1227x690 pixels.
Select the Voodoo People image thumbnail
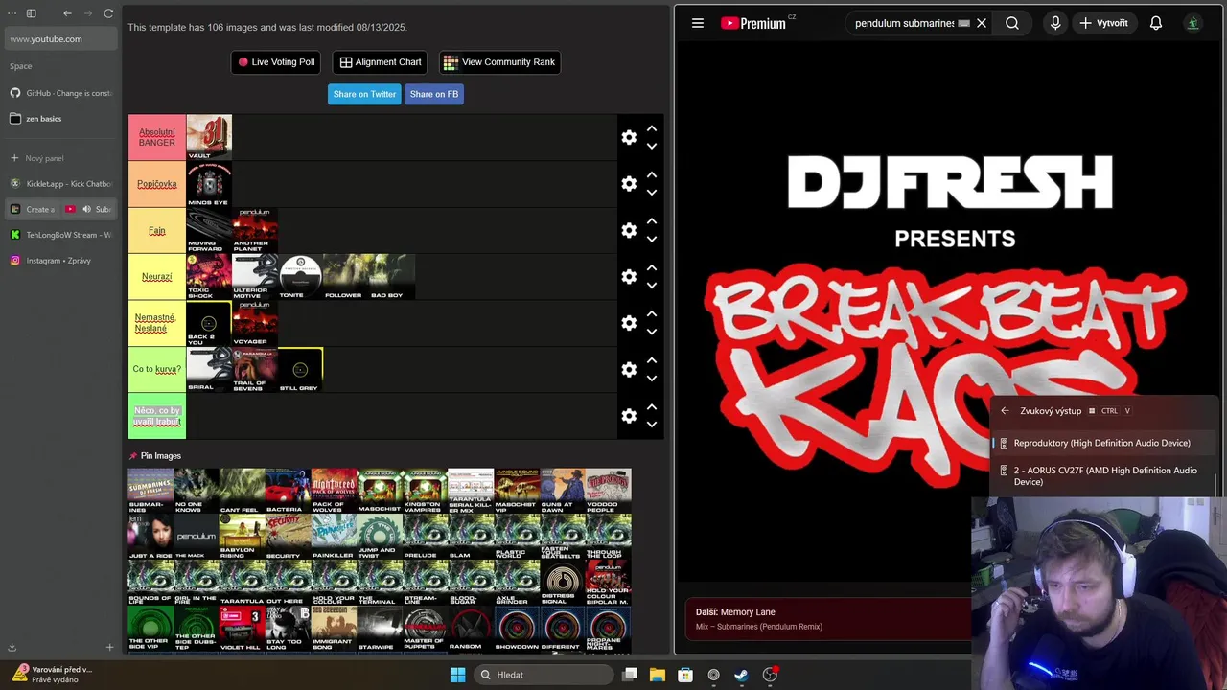(x=609, y=491)
